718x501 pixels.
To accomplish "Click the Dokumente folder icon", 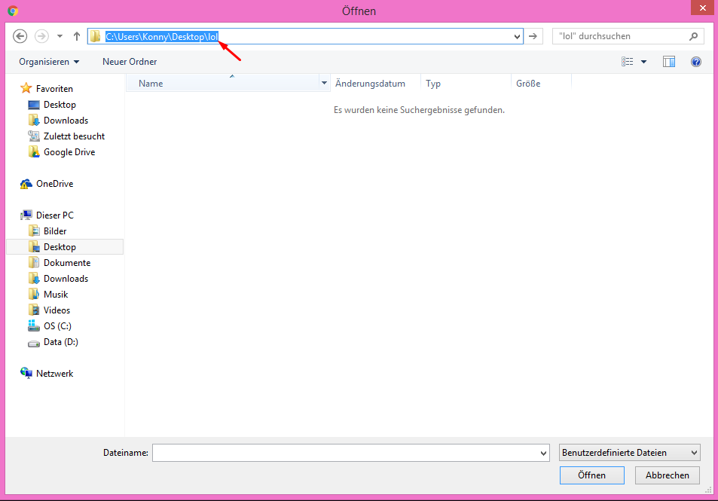I will 34,262.
